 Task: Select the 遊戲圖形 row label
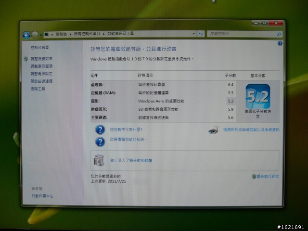click(x=99, y=109)
